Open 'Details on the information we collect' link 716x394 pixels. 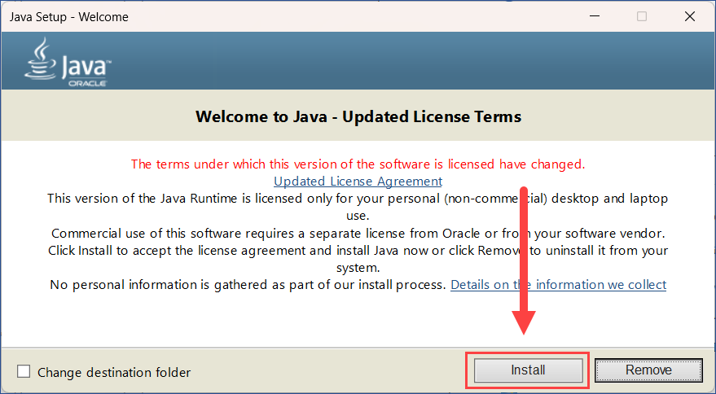coord(559,285)
